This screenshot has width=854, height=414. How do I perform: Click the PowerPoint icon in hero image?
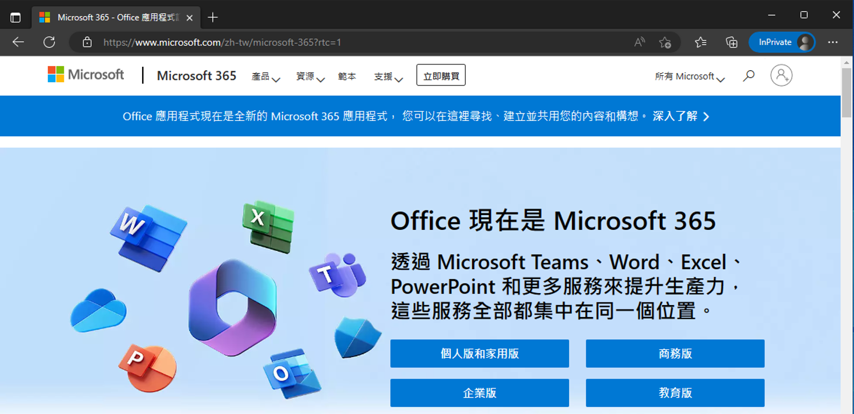point(147,368)
